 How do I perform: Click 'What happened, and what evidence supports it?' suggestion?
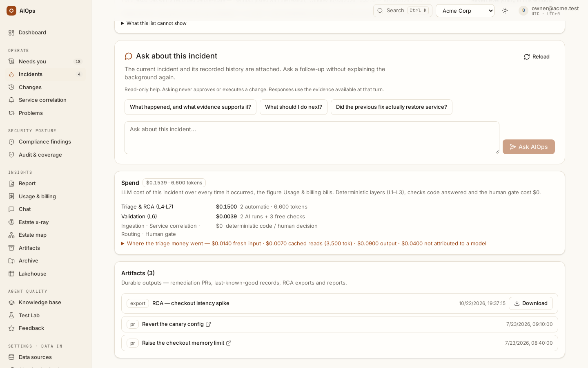(x=190, y=107)
